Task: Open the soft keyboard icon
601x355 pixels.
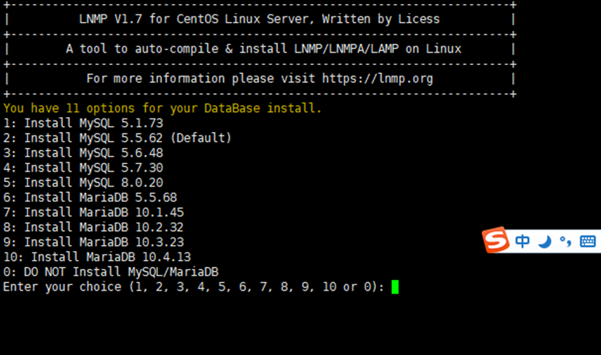Action: coord(587,241)
